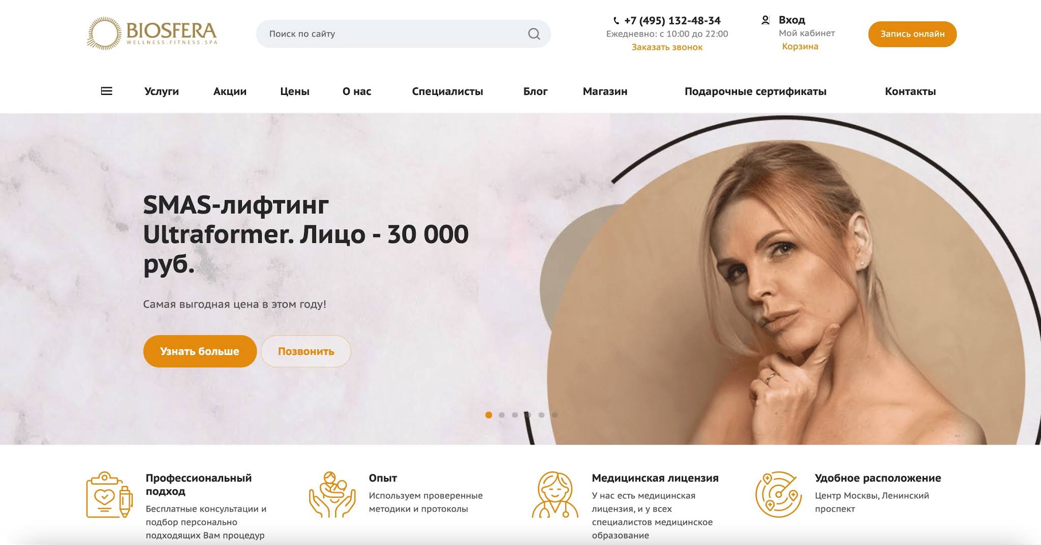
Task: Click the doctor icon for Медицинская лицензия
Action: [x=555, y=495]
